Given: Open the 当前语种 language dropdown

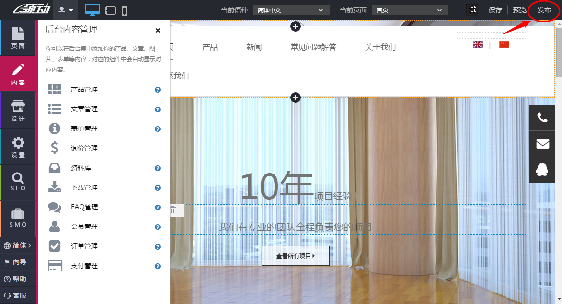Looking at the screenshot, I should (x=291, y=10).
